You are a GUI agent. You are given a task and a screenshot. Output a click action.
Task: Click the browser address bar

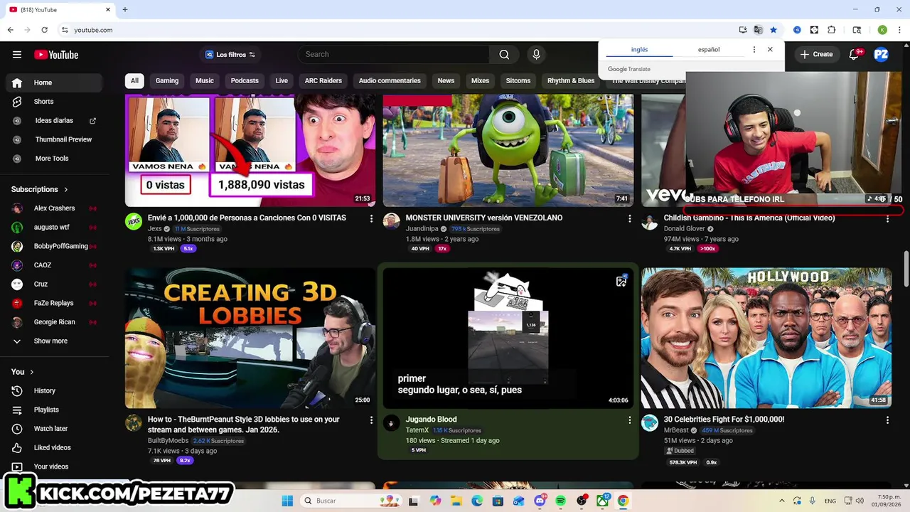[398, 30]
